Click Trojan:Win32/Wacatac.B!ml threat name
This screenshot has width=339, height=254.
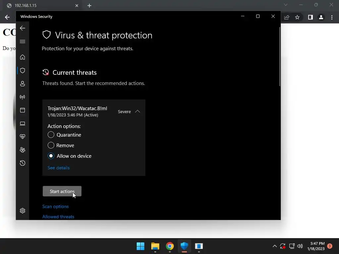coord(77,108)
